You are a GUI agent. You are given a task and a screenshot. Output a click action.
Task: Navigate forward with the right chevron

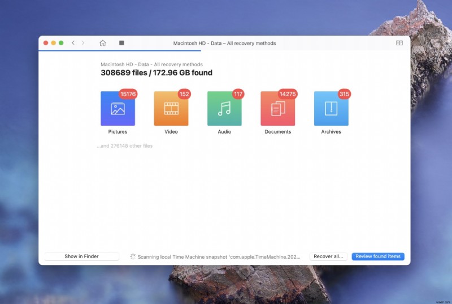(83, 42)
